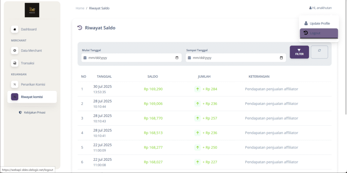The height and width of the screenshot is (173, 347).
Task: Click saldo value Rp 168,513
Action: pos(153,133)
